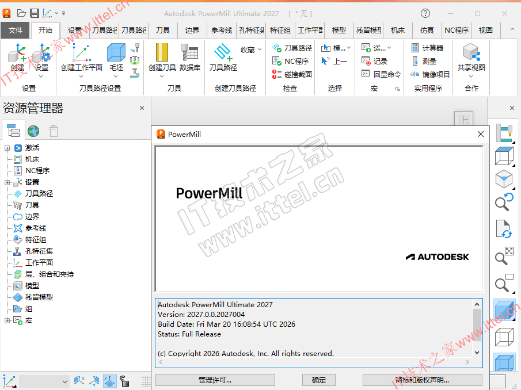Select NC程序 in the explorer tree
Image resolution: width=521 pixels, height=390 pixels.
[32, 171]
